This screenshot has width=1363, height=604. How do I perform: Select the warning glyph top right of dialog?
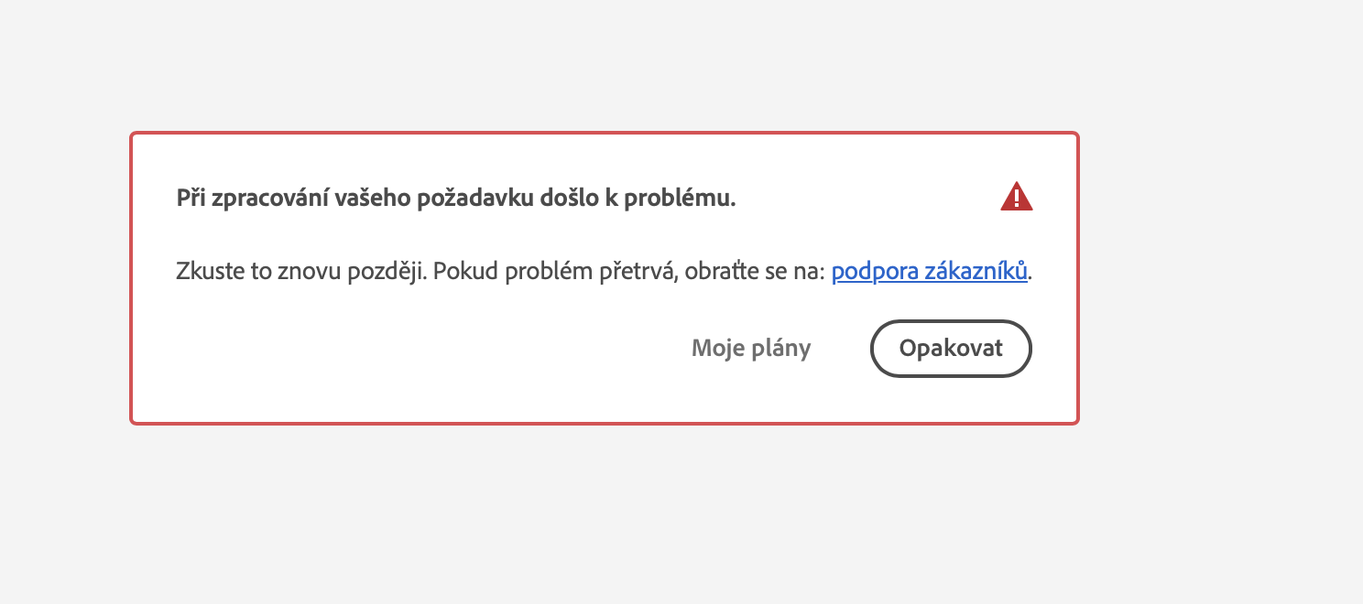(1017, 197)
